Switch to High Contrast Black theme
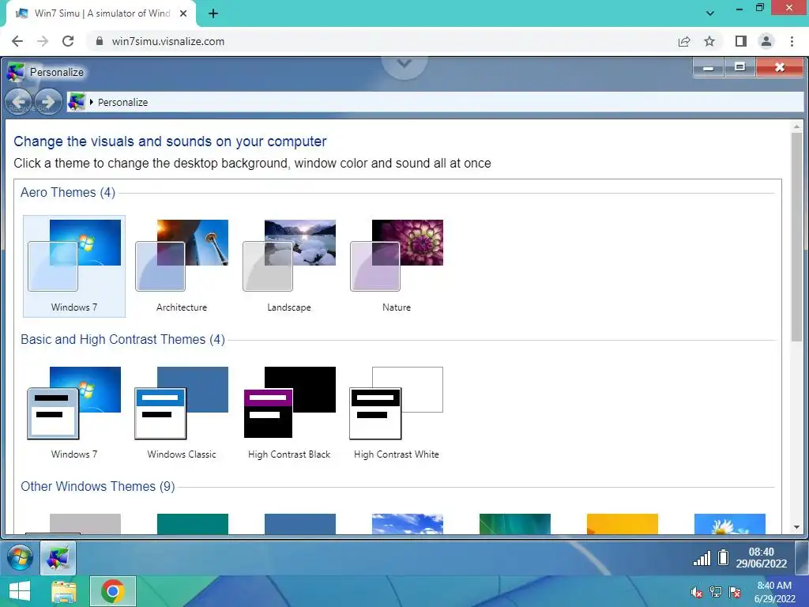 click(289, 413)
